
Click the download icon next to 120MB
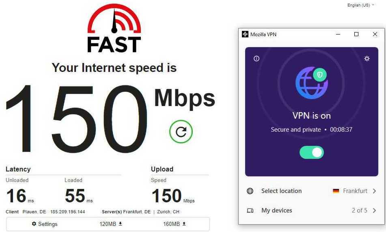click(x=121, y=224)
